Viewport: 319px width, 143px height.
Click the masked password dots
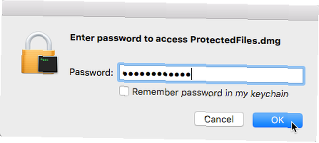pos(157,74)
